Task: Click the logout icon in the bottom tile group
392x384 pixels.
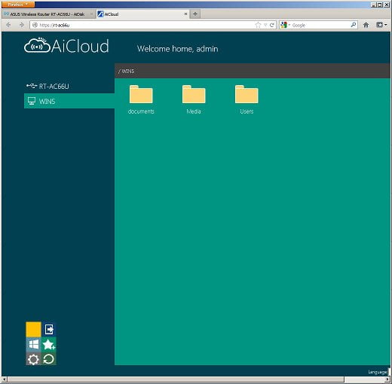Action: point(49,329)
